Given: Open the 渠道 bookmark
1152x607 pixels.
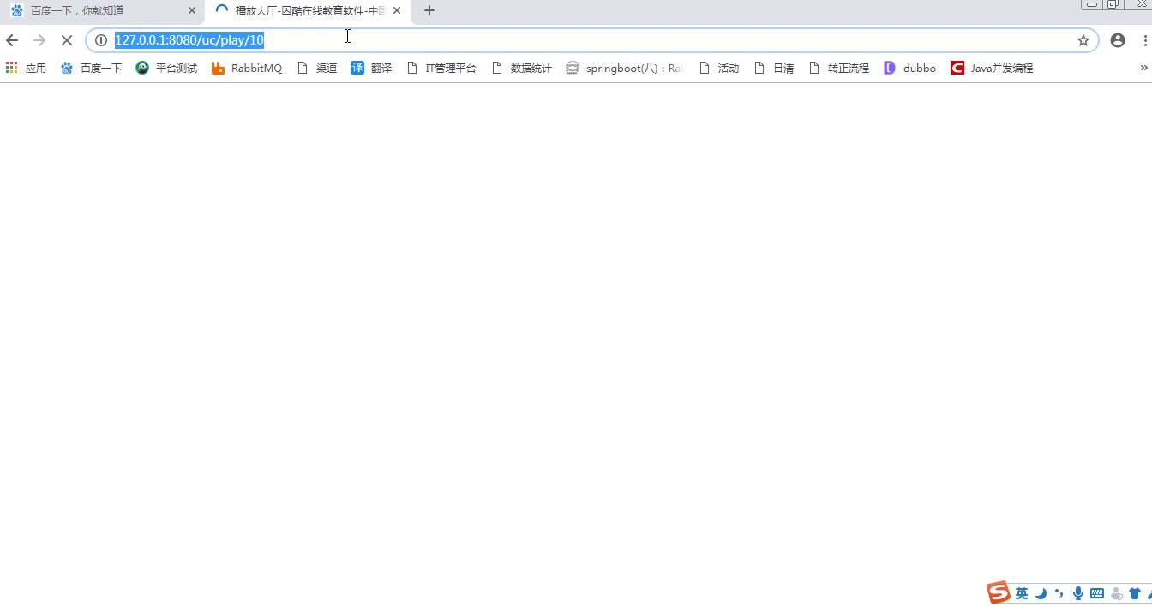Looking at the screenshot, I should click(x=317, y=68).
